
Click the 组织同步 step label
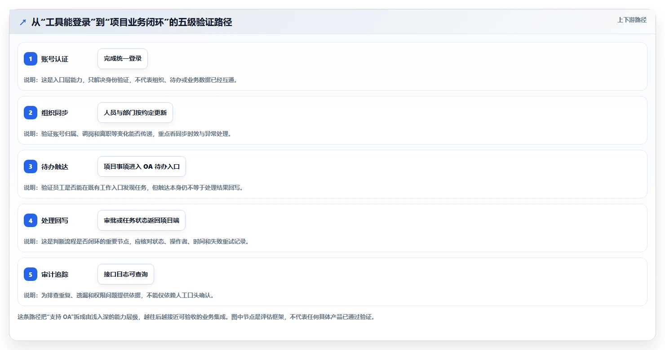[55, 113]
